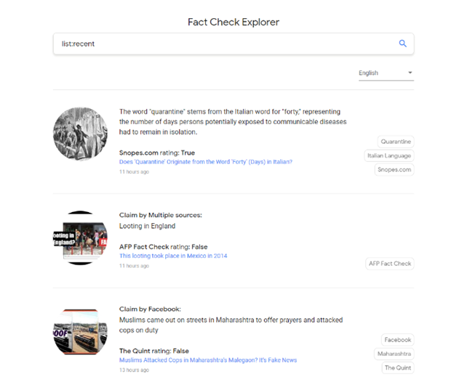Open the Looting in England thumbnail
The height and width of the screenshot is (385, 451).
pyautogui.click(x=80, y=238)
